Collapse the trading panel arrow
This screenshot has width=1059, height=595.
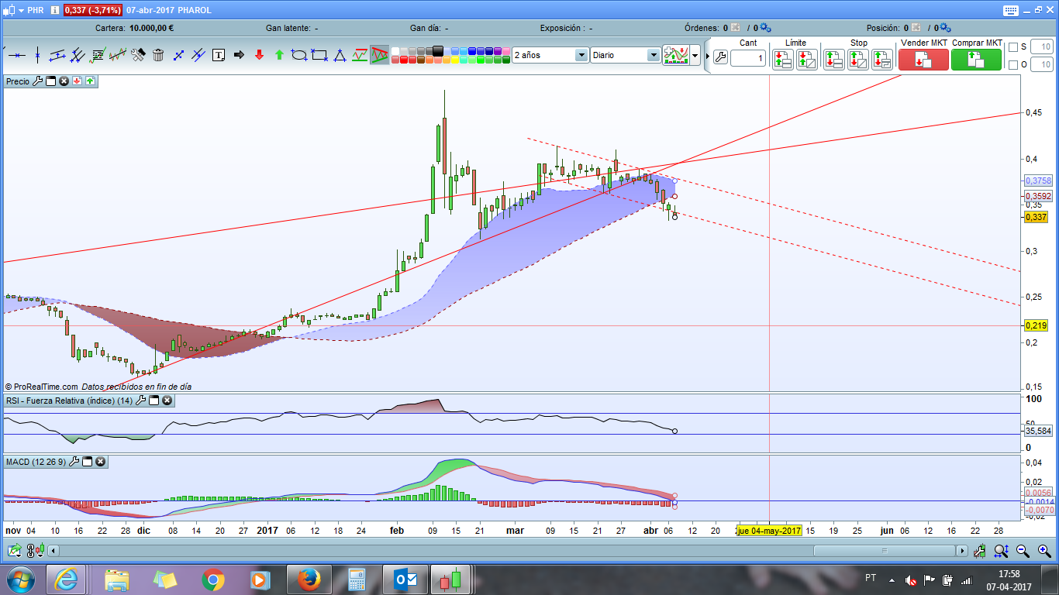click(707, 57)
